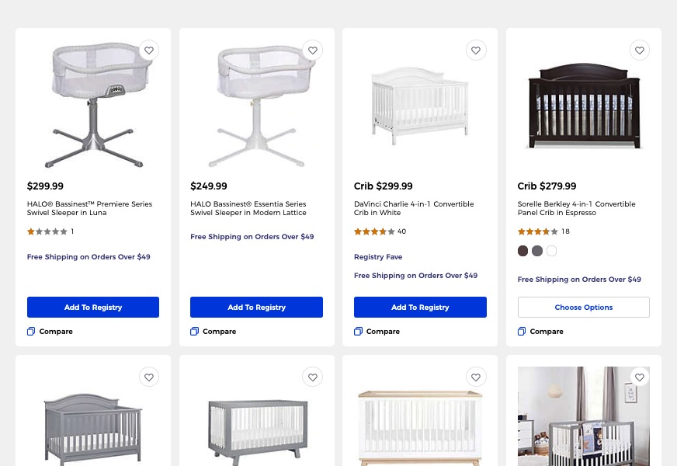
Task: Favorite the HALO Premiere Luna bassinet with heart
Action: point(149,50)
